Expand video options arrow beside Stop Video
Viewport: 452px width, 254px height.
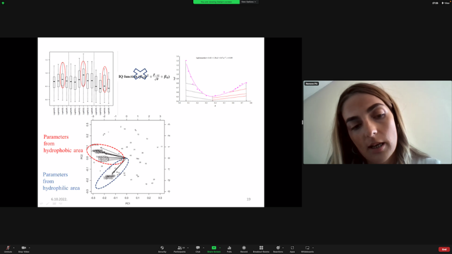click(x=31, y=247)
